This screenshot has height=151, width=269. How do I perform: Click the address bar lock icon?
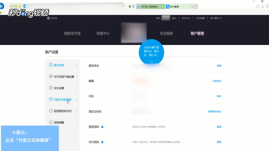[130, 6]
